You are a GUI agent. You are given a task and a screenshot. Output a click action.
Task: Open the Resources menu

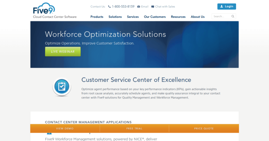pyautogui.click(x=178, y=17)
